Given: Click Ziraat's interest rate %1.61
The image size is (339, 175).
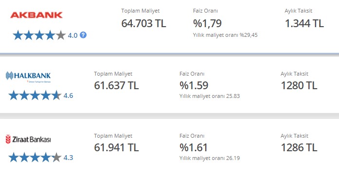Looking at the screenshot, I should click(194, 147).
